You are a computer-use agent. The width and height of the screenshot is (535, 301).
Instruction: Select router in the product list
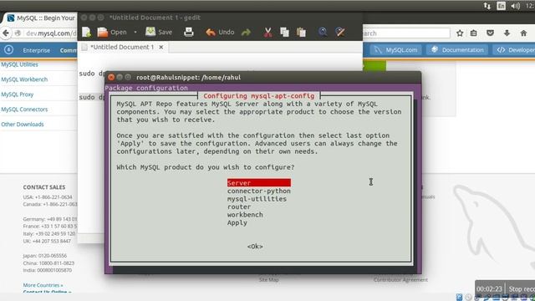[x=239, y=207]
